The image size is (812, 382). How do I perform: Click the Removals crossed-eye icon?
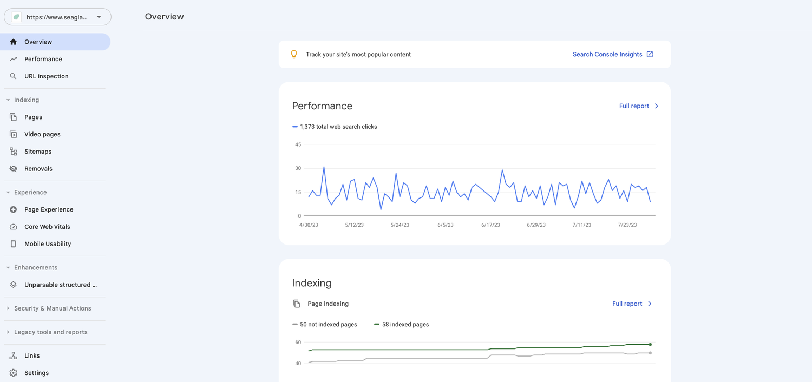(x=12, y=168)
